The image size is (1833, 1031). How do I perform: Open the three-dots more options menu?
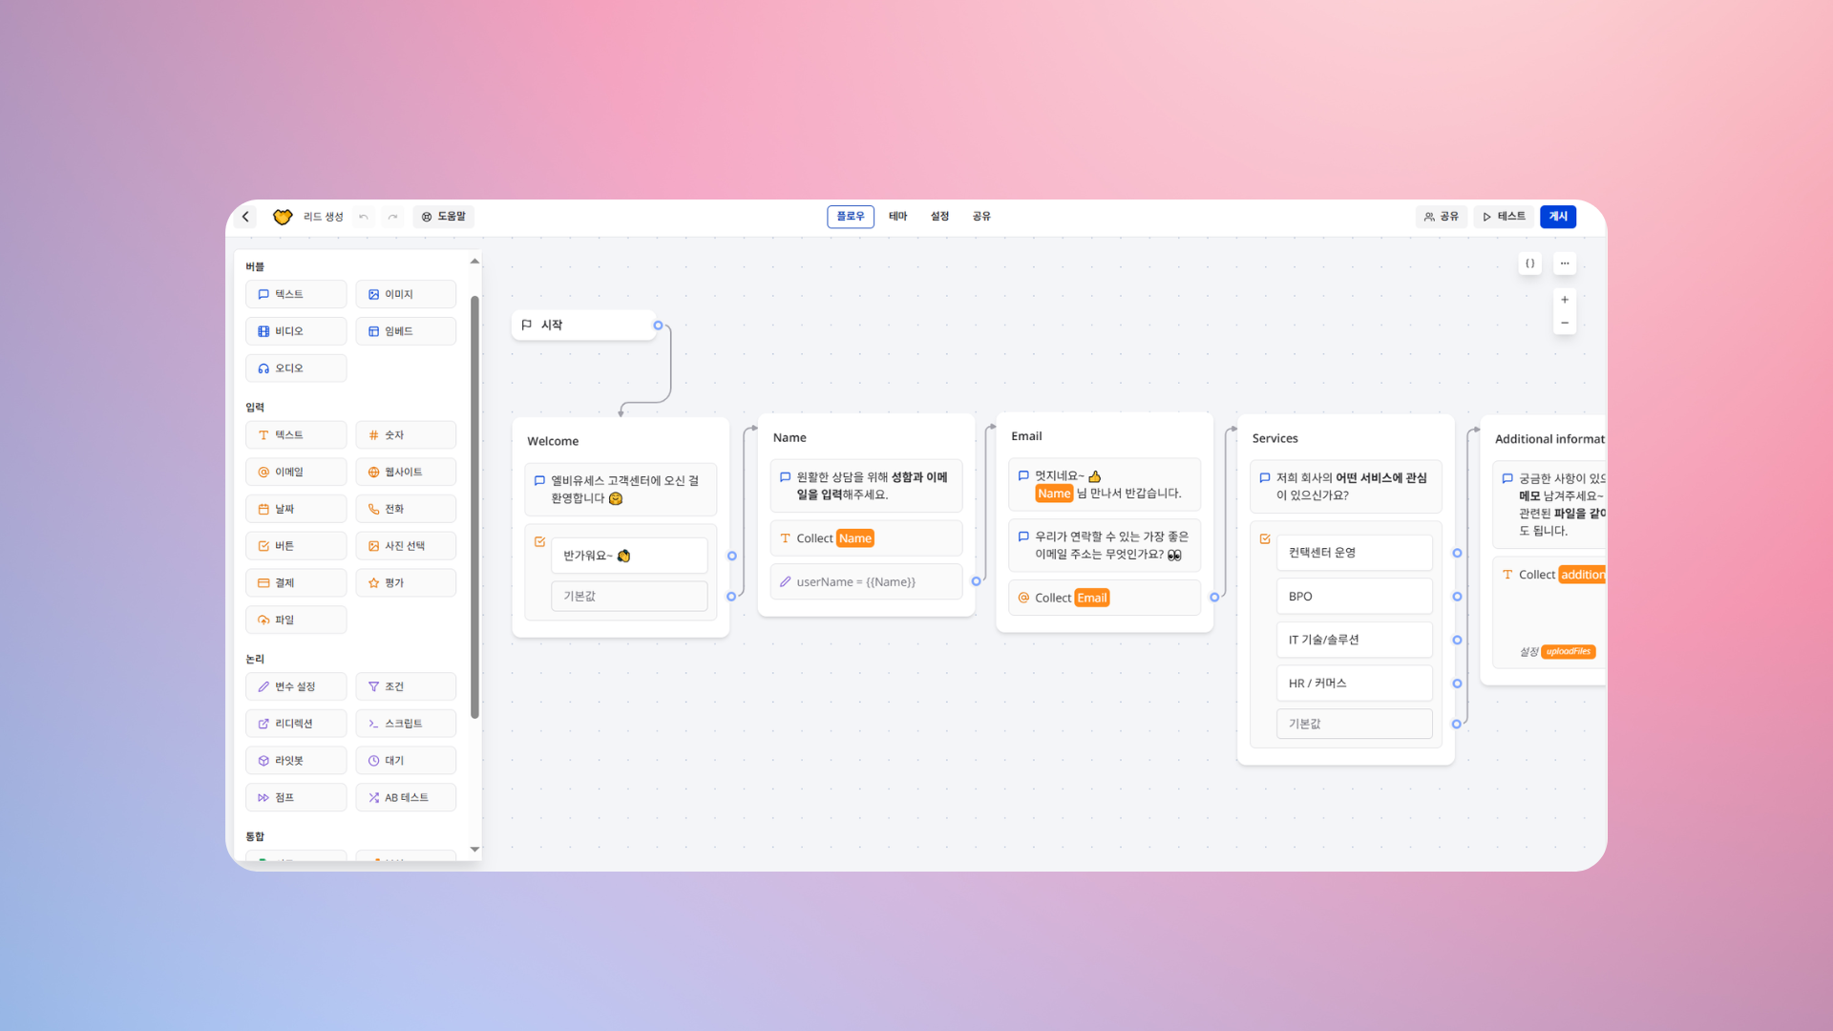[1564, 263]
